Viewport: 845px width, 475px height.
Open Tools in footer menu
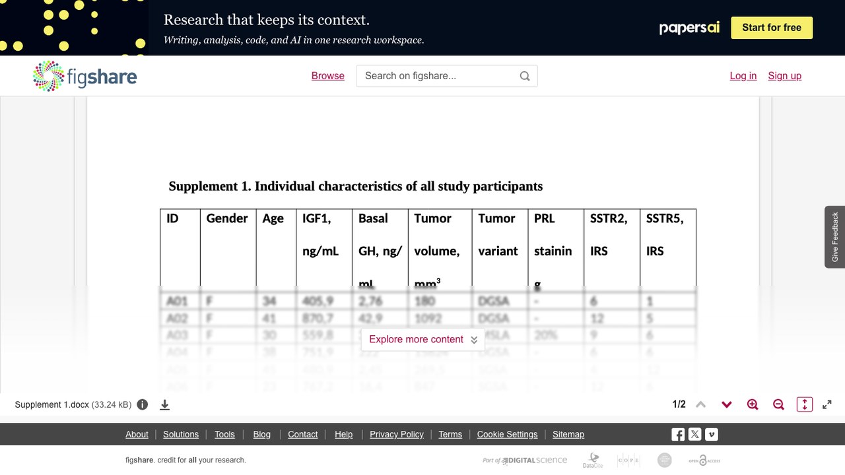[224, 434]
